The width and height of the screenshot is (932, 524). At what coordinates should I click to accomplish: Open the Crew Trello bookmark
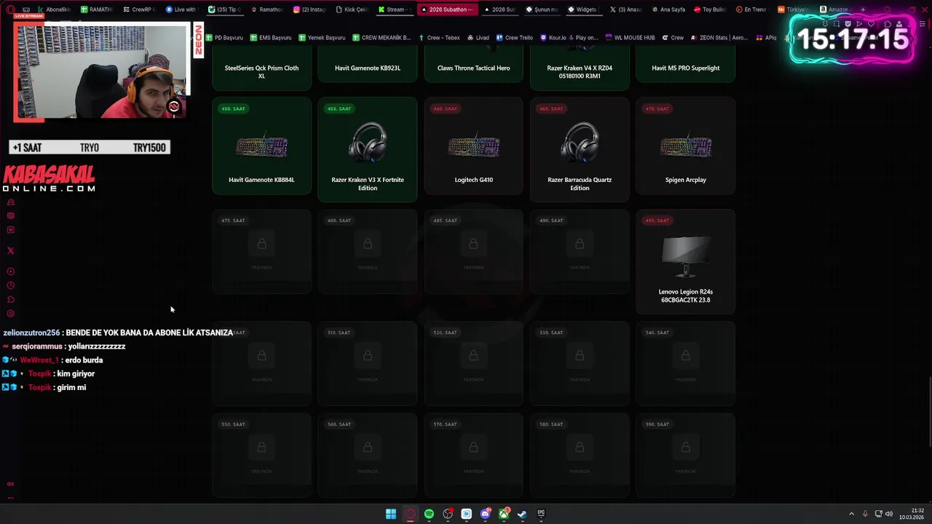point(515,37)
